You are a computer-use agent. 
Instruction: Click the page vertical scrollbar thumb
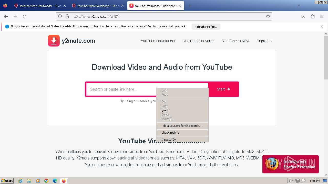[x=326, y=57]
